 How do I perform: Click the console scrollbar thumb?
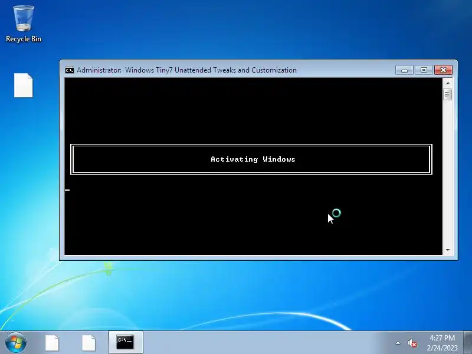point(448,94)
